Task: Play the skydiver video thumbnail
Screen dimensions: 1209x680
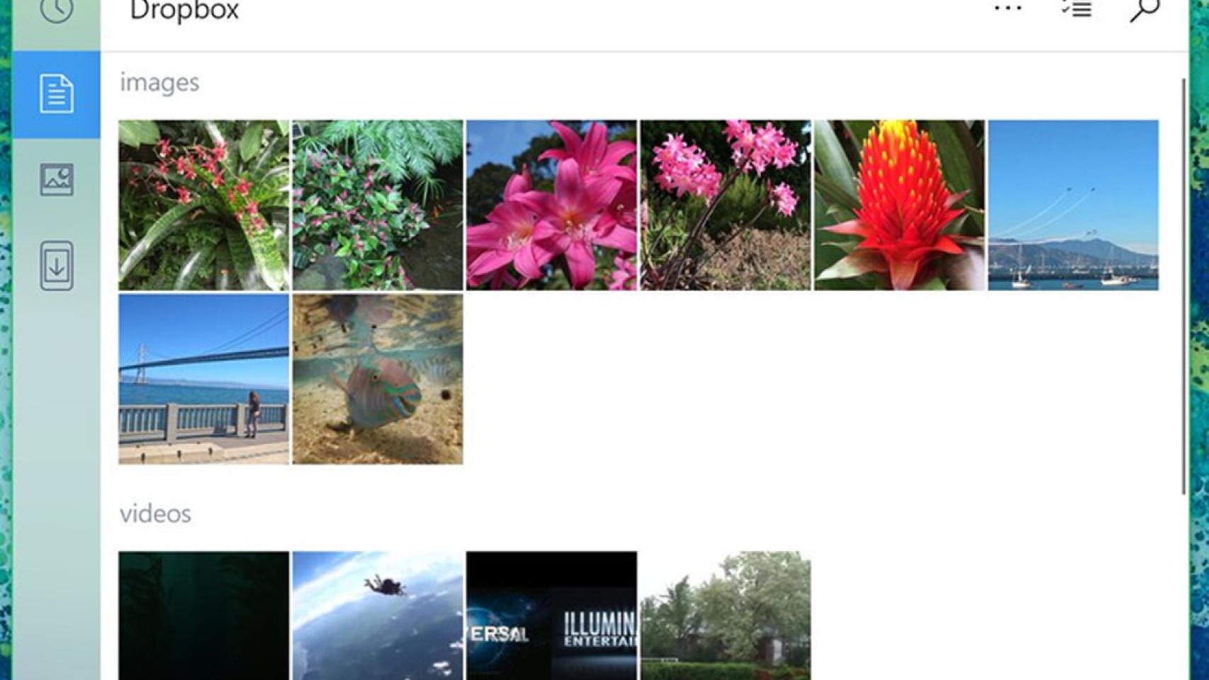Action: (378, 616)
